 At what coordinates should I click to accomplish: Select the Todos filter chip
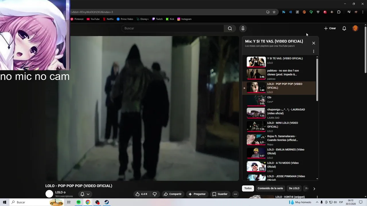pos(248,188)
